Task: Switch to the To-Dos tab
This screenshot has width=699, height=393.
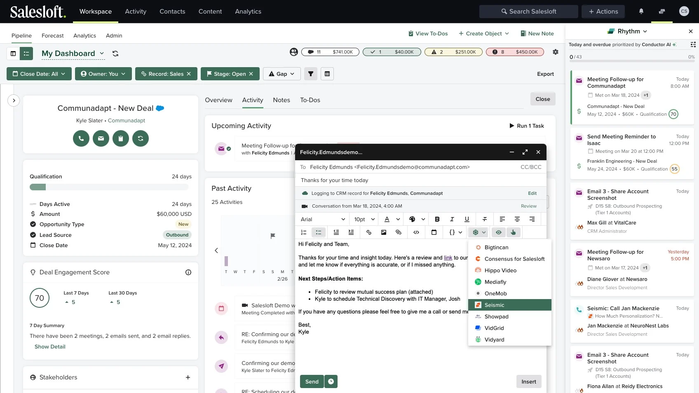Action: (310, 100)
